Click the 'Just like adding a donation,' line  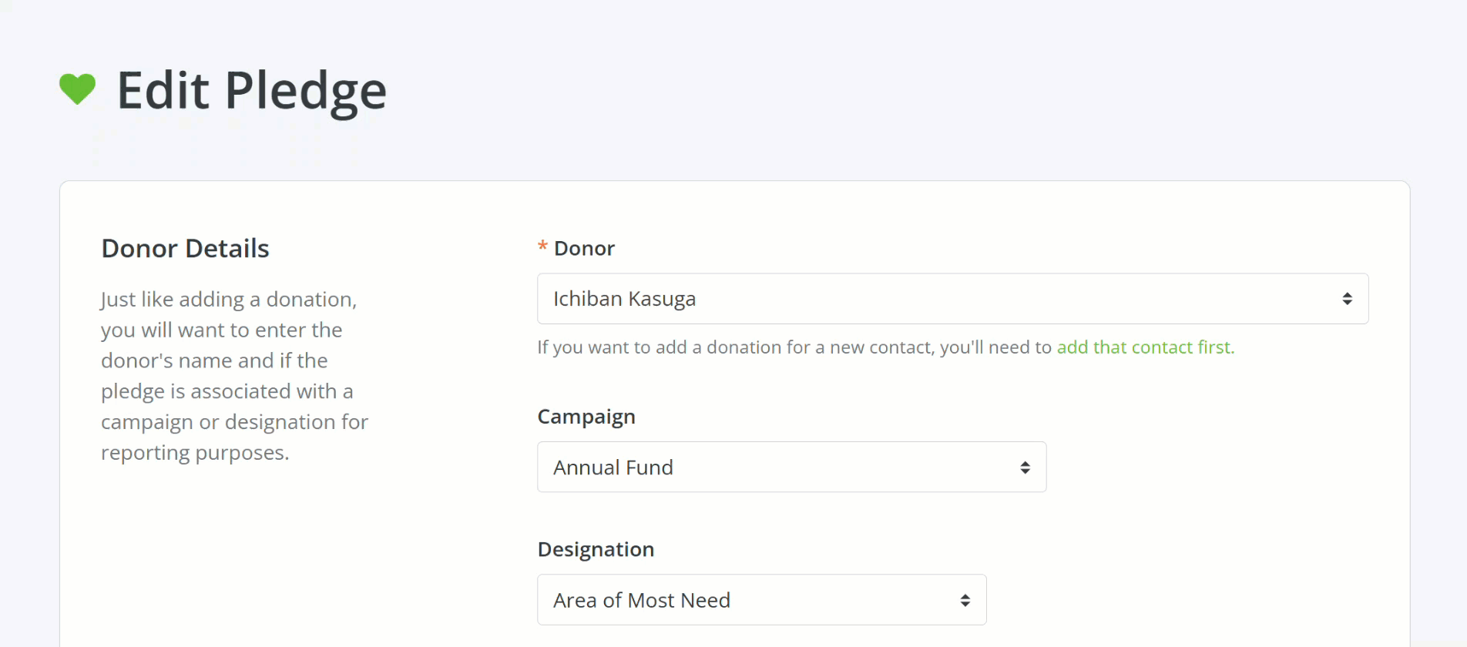(x=229, y=299)
